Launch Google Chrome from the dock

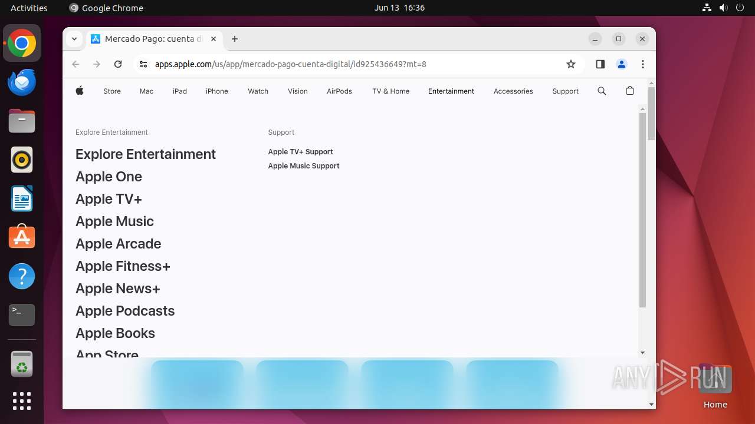[22, 43]
